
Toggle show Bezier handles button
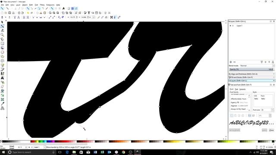pos(115,17)
